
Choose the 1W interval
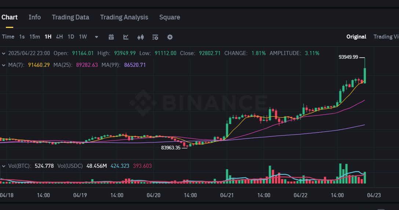tap(83, 37)
